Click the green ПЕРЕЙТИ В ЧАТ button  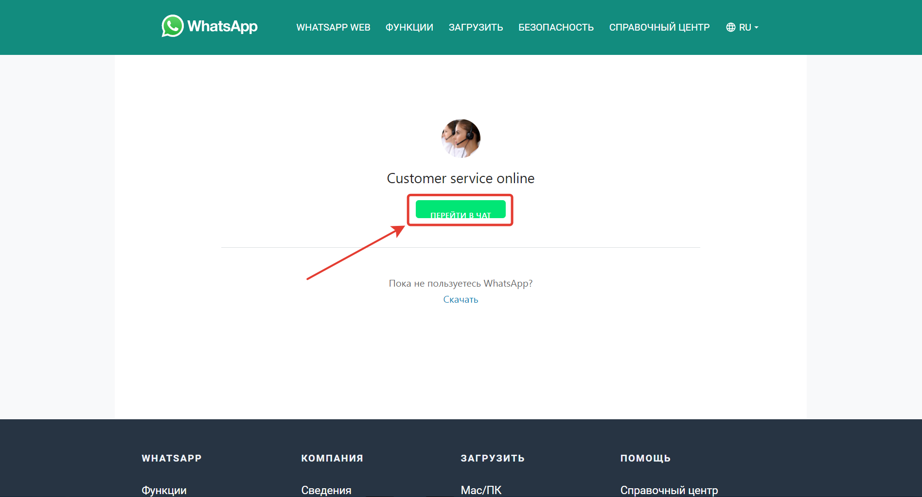click(x=461, y=209)
